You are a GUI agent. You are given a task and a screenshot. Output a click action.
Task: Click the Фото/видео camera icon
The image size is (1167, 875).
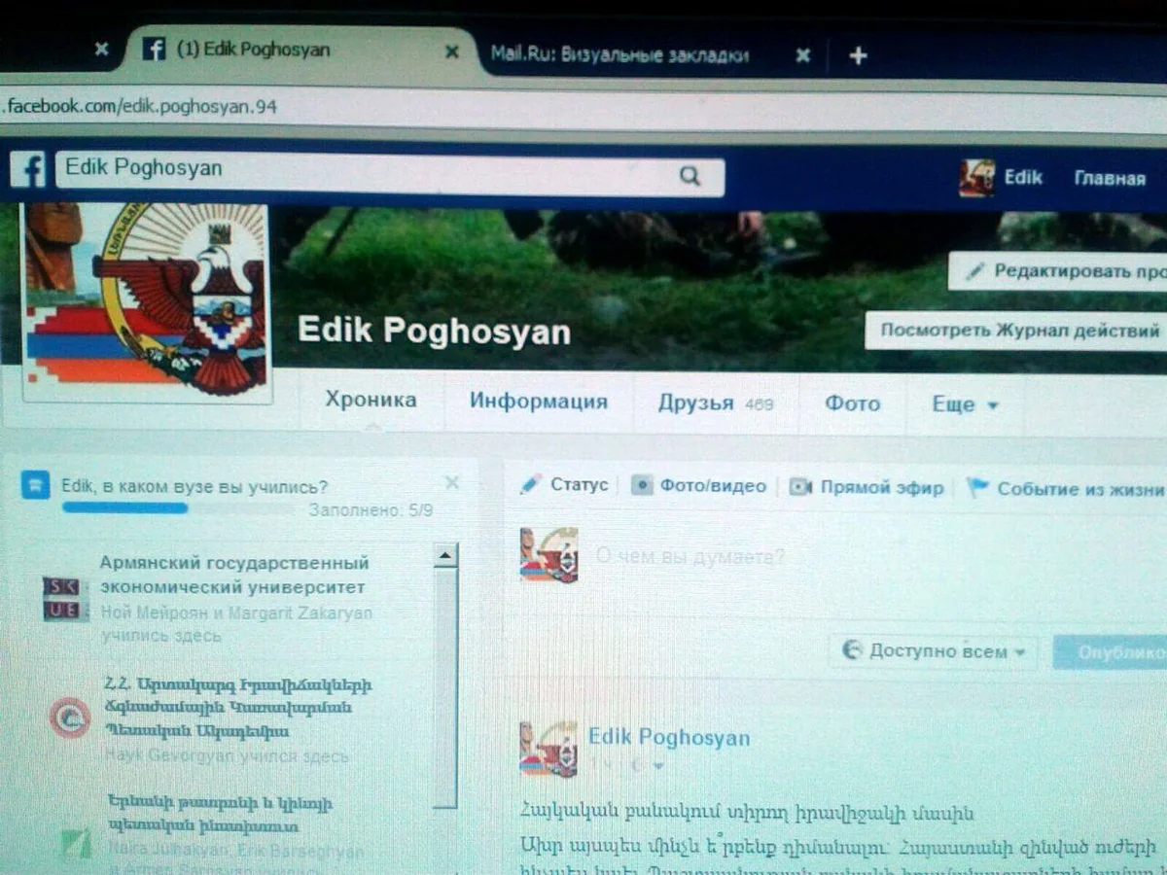(641, 486)
